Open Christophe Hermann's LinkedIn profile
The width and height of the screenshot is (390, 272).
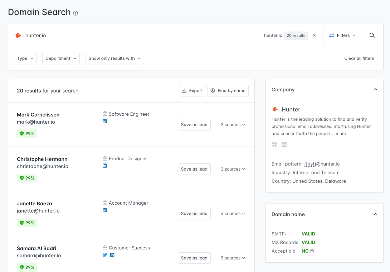(x=105, y=166)
